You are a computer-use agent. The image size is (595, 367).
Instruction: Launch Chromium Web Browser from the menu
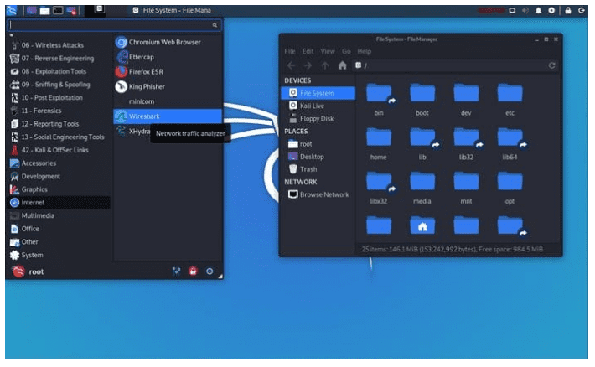click(x=168, y=42)
